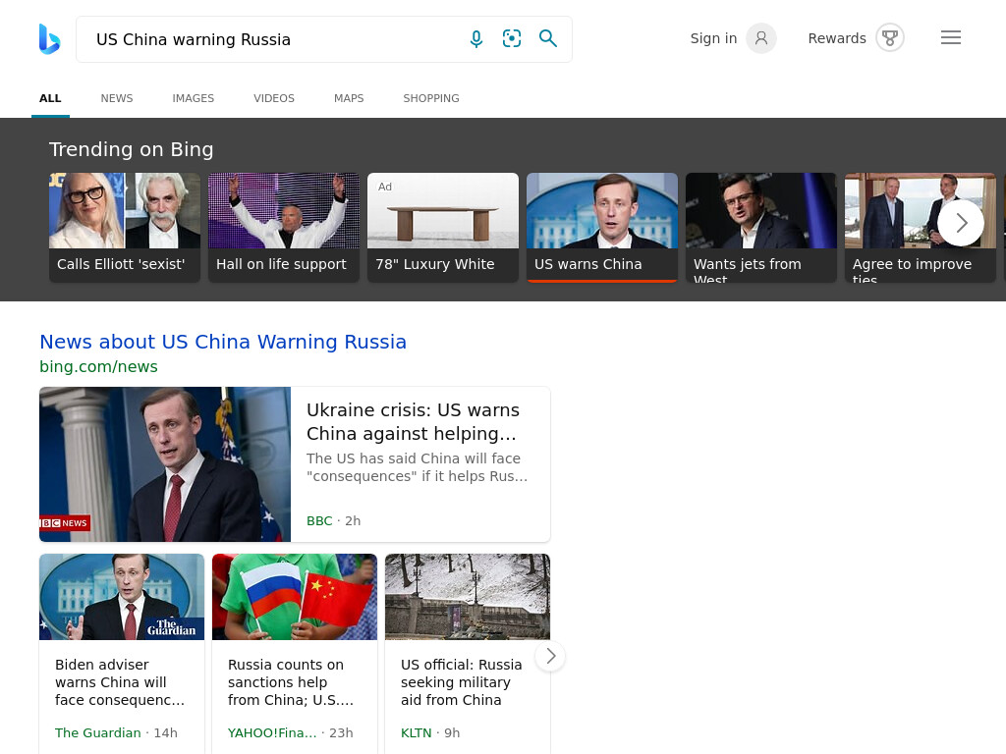
Task: Open News about US China Warning Russia
Action: point(223,342)
